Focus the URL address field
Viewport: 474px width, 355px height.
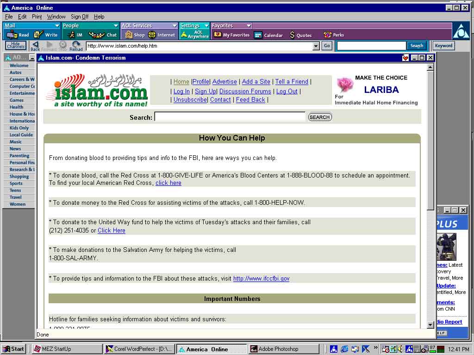(x=199, y=46)
